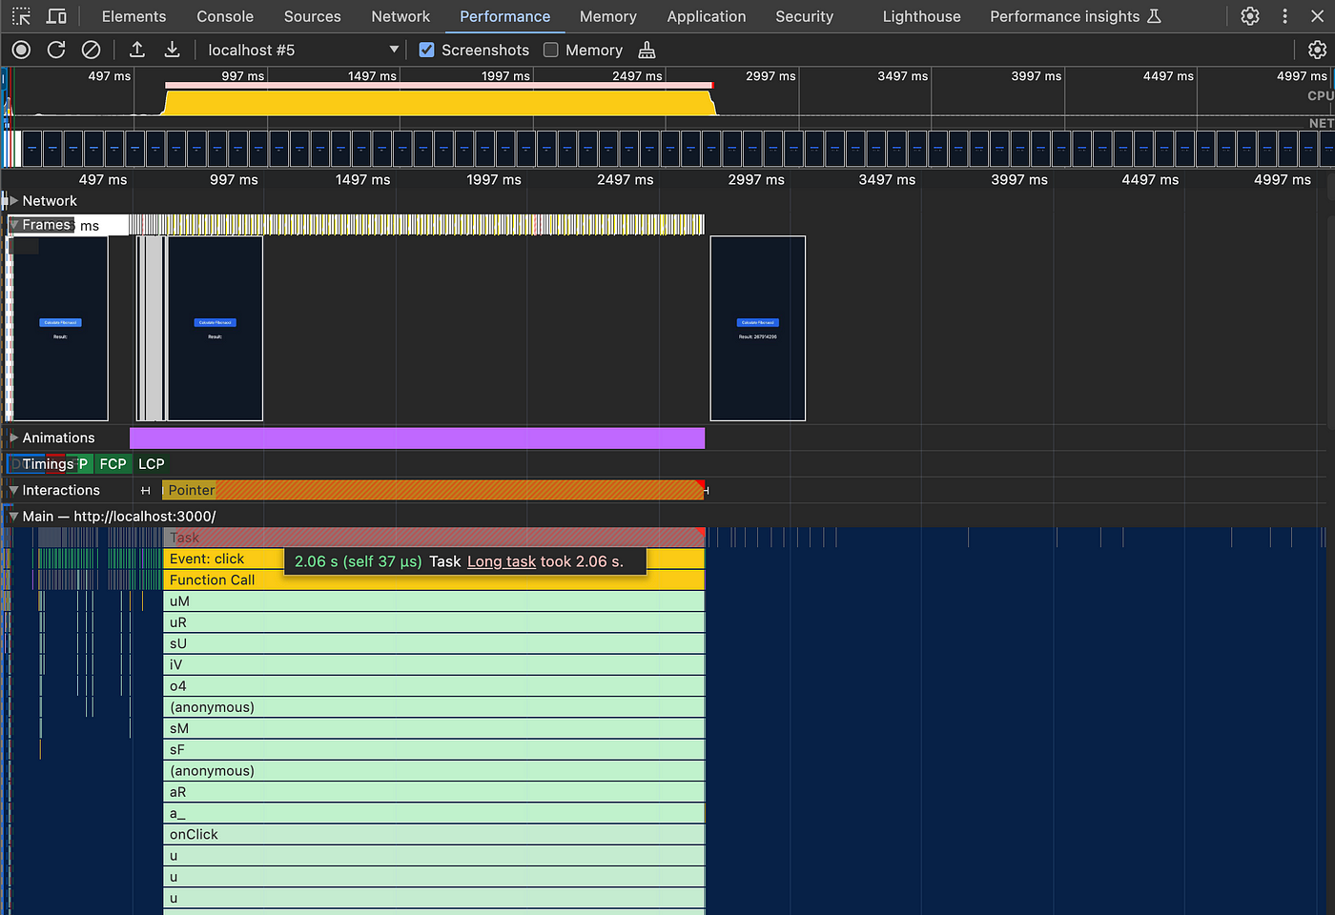
Task: Expand the Animations track
Action: 13,437
